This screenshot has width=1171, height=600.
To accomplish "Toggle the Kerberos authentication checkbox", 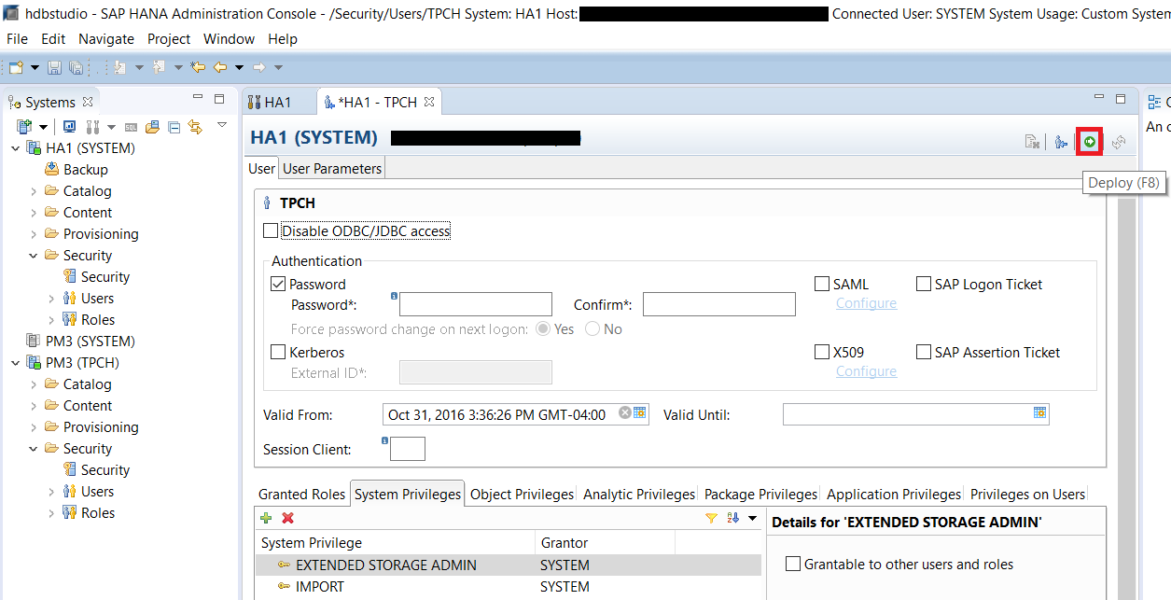I will [278, 352].
